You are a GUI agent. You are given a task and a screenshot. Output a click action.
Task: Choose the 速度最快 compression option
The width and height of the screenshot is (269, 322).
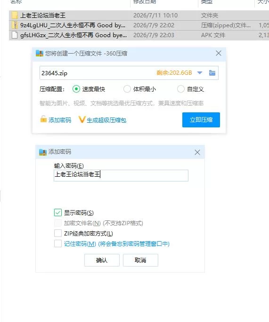pyautogui.click(x=76, y=89)
